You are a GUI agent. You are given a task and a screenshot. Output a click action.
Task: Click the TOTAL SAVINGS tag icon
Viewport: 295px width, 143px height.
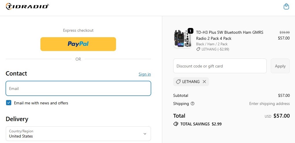point(175,124)
